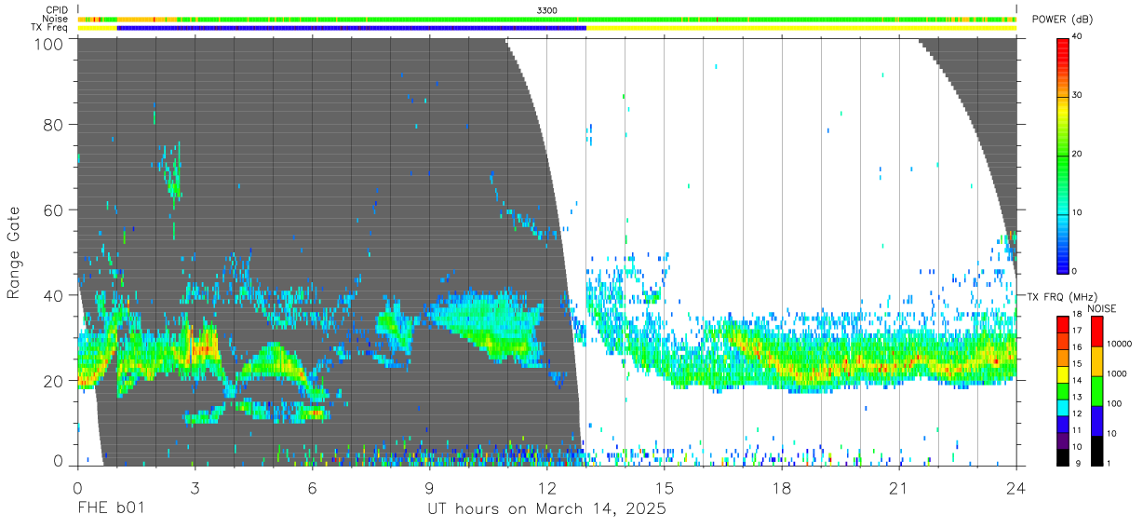Click the FHE b01 radar beam label
Image resolution: width=1143 pixels, height=528 pixels.
click(110, 509)
